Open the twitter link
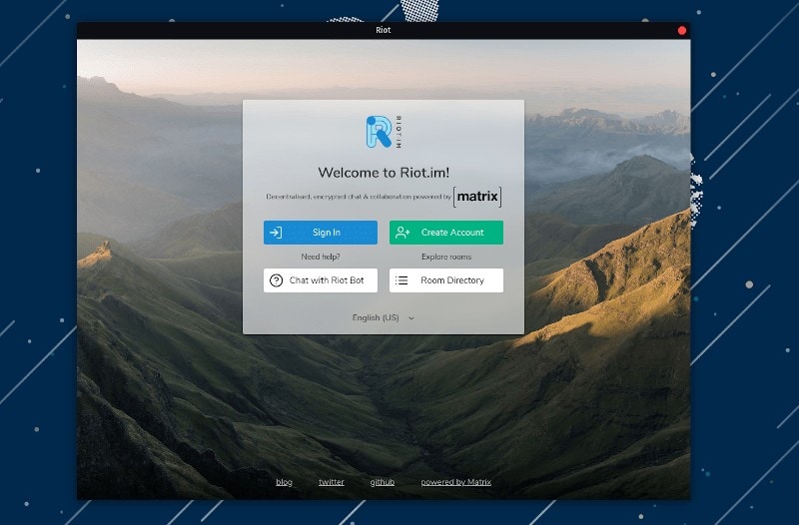Image resolution: width=799 pixels, height=525 pixels. (332, 482)
